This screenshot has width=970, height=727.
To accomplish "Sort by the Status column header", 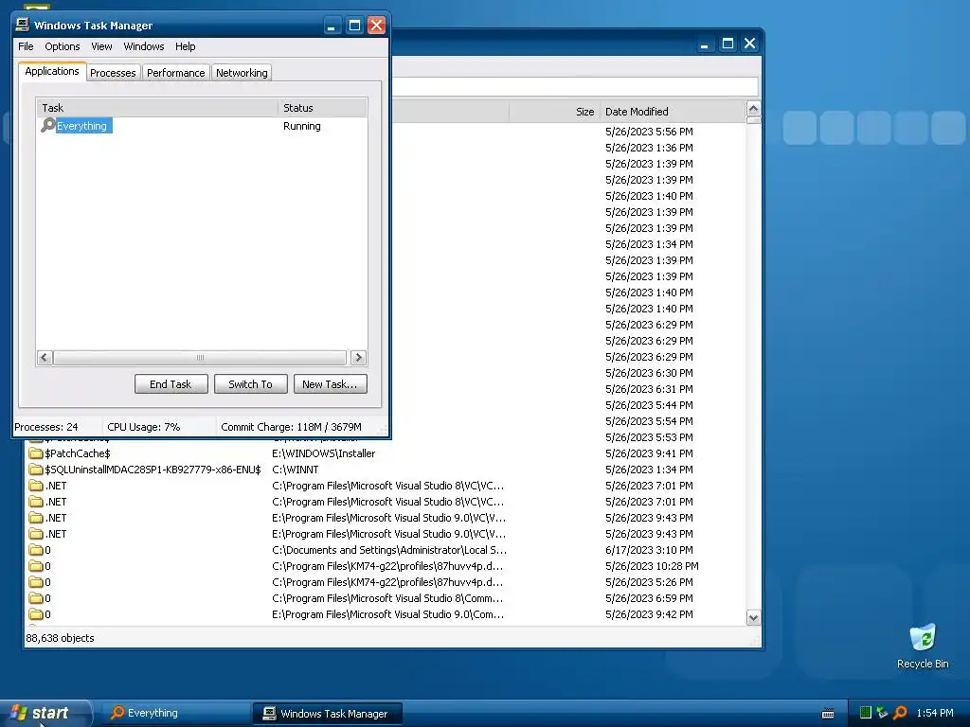I will tap(322, 108).
